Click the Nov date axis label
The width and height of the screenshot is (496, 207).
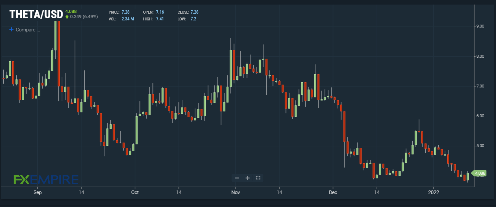(x=236, y=192)
